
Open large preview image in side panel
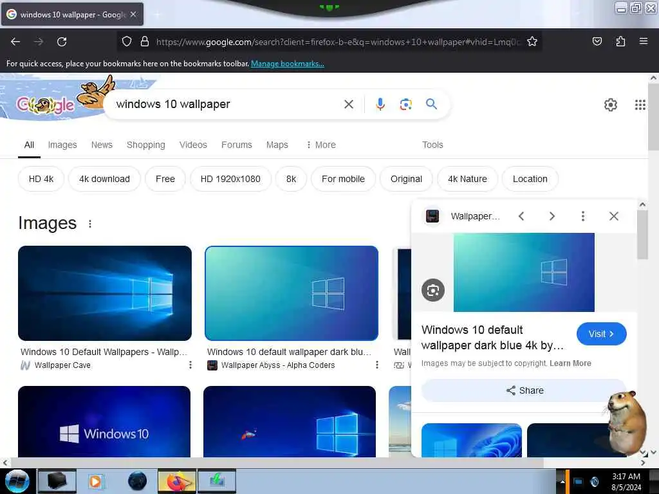524,272
